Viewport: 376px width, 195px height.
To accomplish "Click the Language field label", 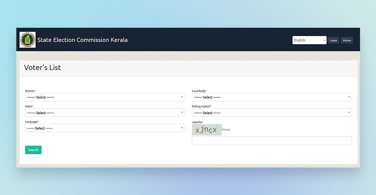I will 31,122.
